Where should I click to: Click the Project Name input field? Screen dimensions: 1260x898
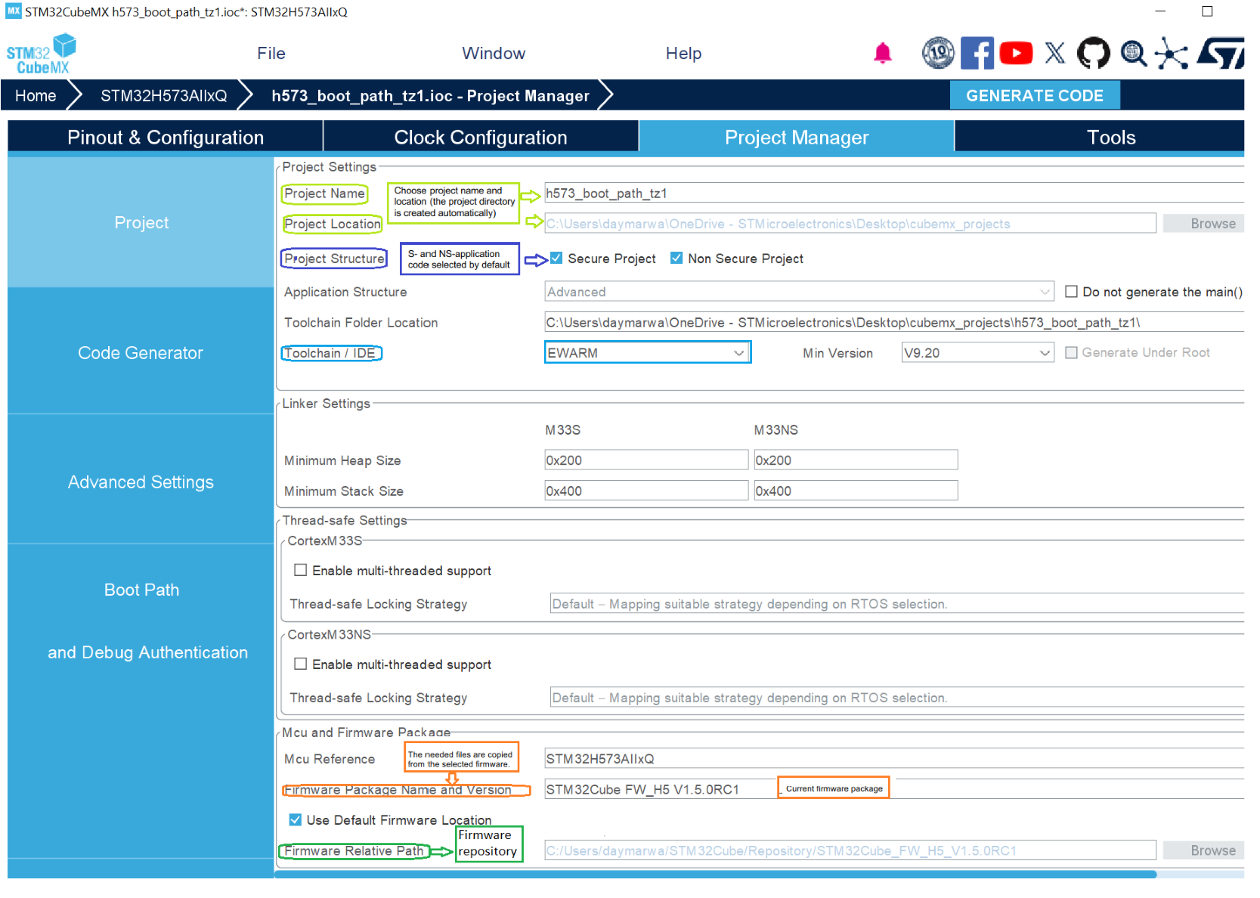(x=894, y=194)
